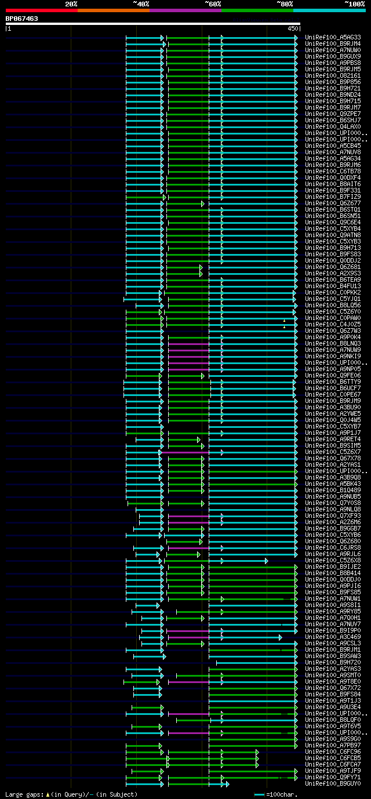Open hit 'UniRef100_B9RJM4'
This screenshot has height=799, width=371.
pyautogui.click(x=333, y=43)
